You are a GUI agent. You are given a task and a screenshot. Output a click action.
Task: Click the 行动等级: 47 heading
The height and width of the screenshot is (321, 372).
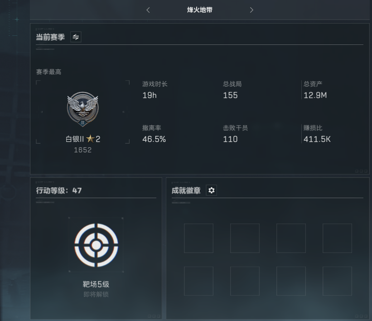click(x=59, y=190)
